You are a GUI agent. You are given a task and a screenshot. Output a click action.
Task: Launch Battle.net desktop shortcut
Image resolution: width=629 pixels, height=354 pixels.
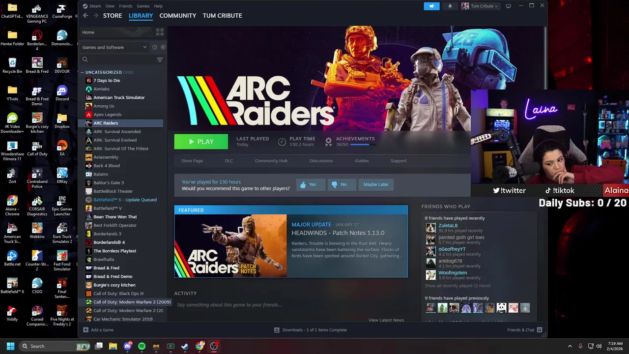click(12, 258)
